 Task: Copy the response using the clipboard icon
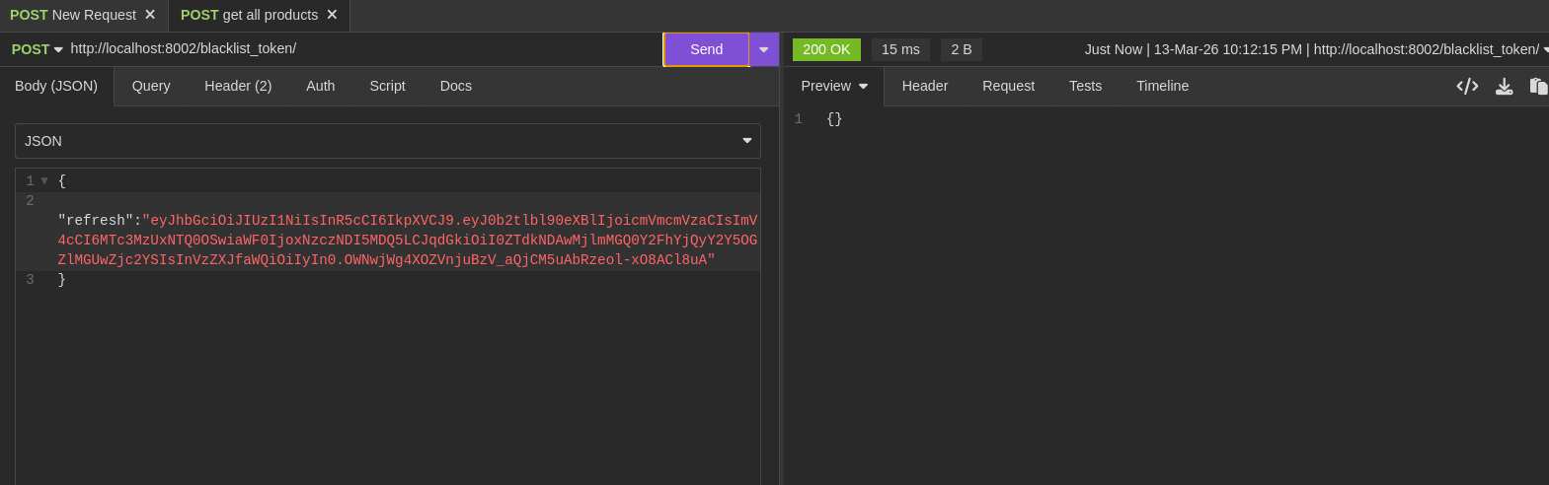click(x=1538, y=87)
